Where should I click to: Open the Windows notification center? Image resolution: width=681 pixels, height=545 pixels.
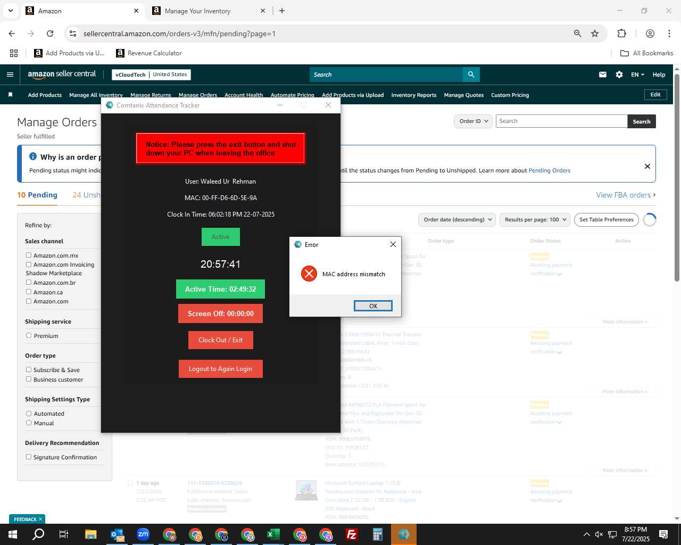(663, 534)
